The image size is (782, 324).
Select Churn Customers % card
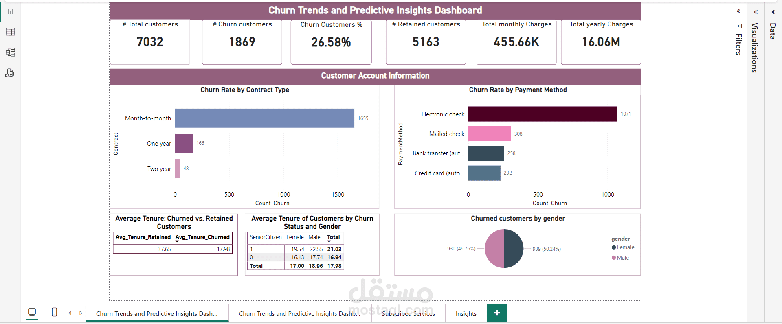pos(331,42)
